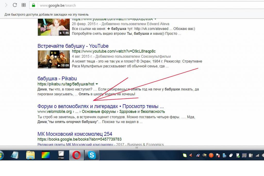Open Speed Dial grid icon
Viewport: 264px width, 176px height.
click(23, 5)
